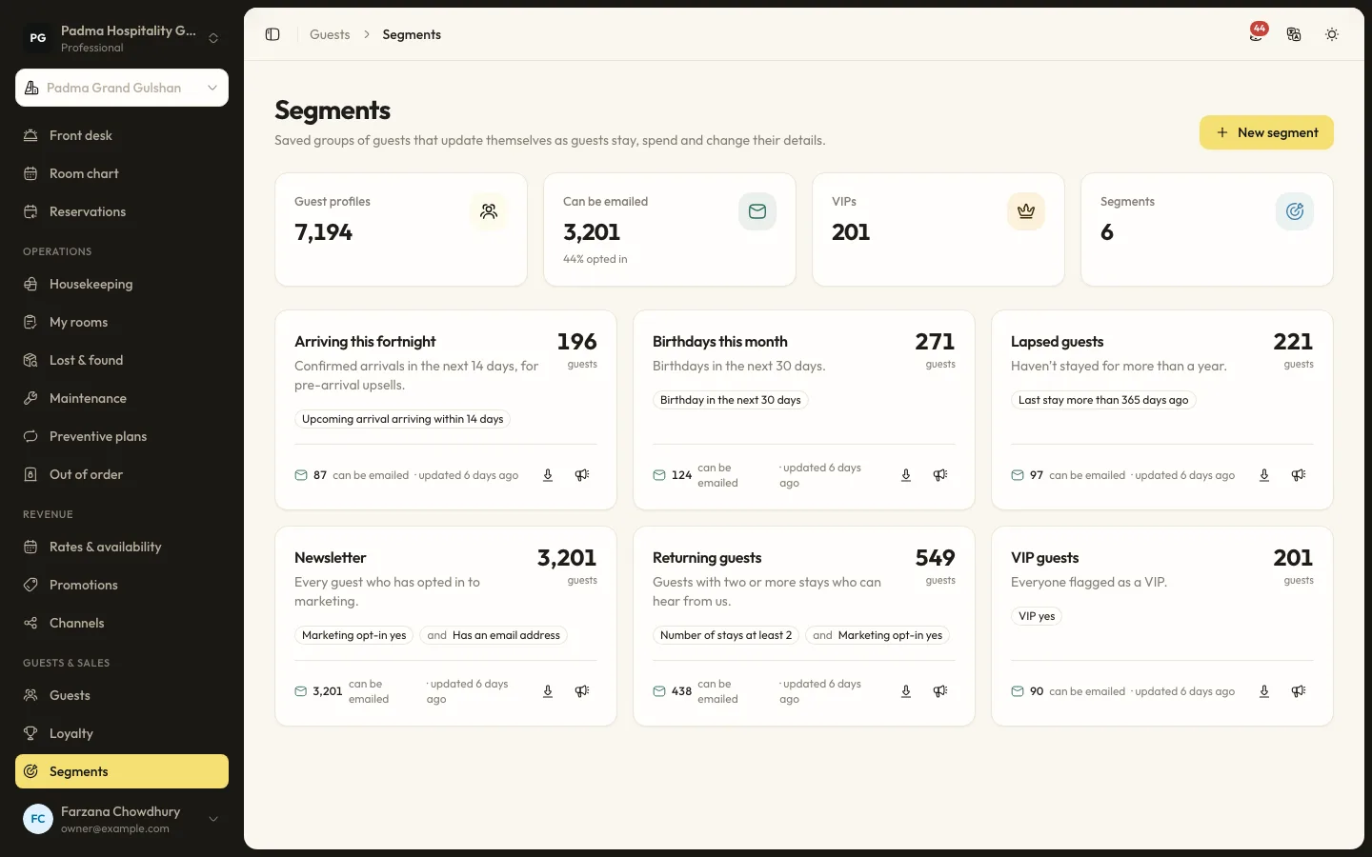The height and width of the screenshot is (857, 1372).
Task: Go to Guests in the breadcrumb
Action: [x=330, y=34]
